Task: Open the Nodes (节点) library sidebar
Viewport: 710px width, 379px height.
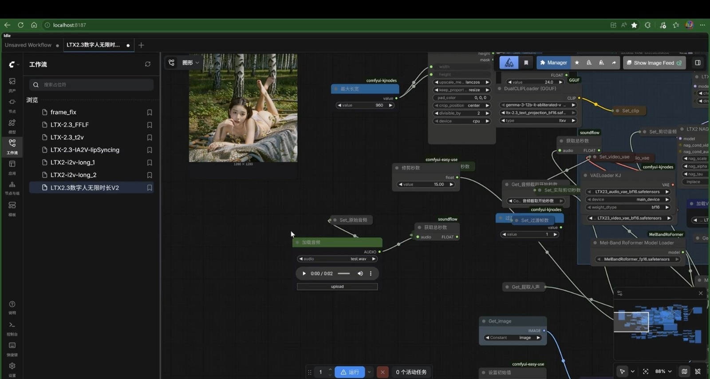Action: coord(12,104)
